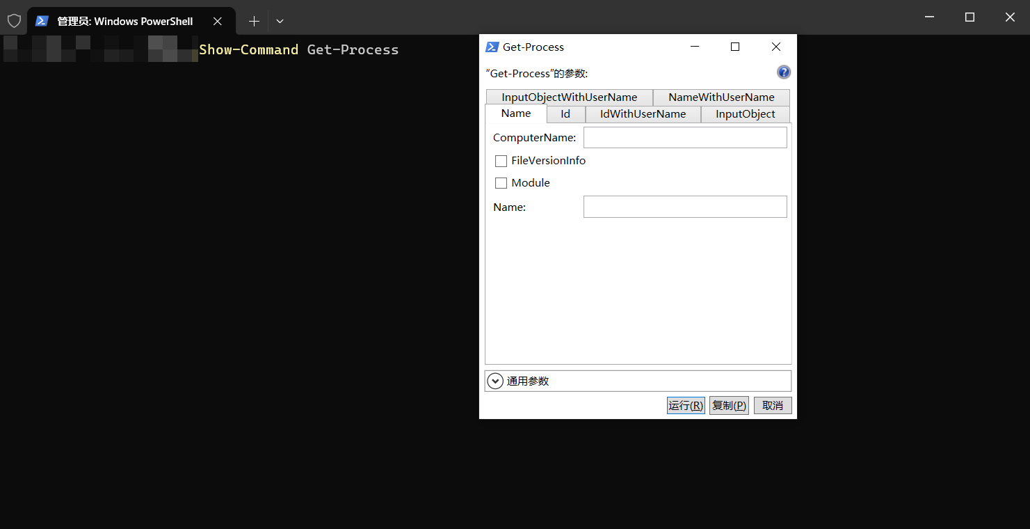Expand the 通用参数 common parameters section
The image size is (1030, 529).
tap(495, 381)
